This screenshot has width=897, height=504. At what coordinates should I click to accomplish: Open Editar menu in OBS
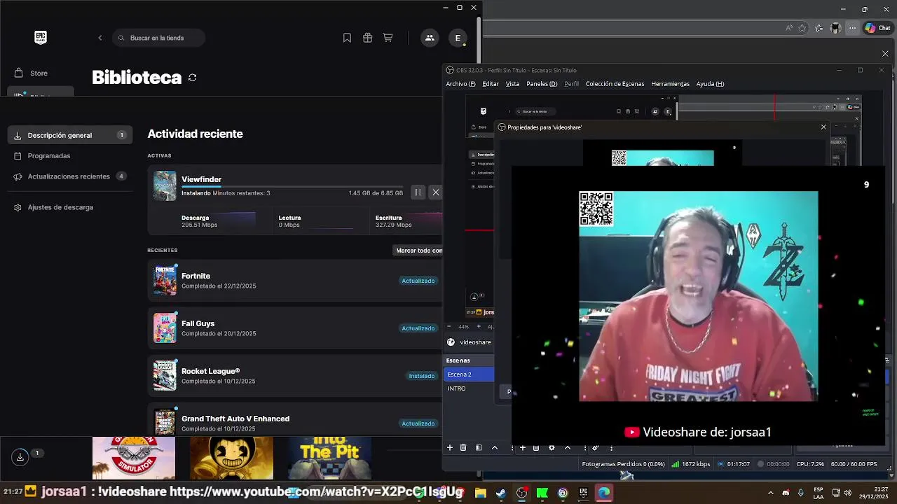[491, 84]
